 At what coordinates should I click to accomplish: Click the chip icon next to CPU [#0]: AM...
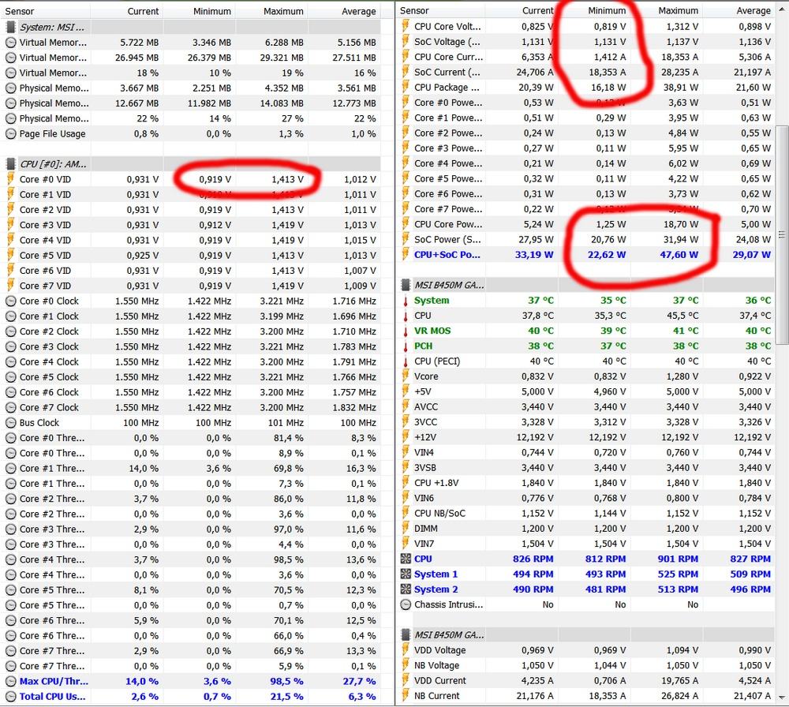pyautogui.click(x=10, y=164)
